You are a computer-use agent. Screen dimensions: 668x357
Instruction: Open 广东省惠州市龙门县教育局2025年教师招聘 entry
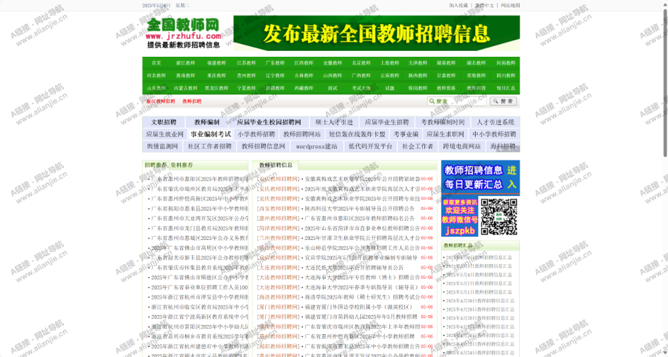[199, 228]
